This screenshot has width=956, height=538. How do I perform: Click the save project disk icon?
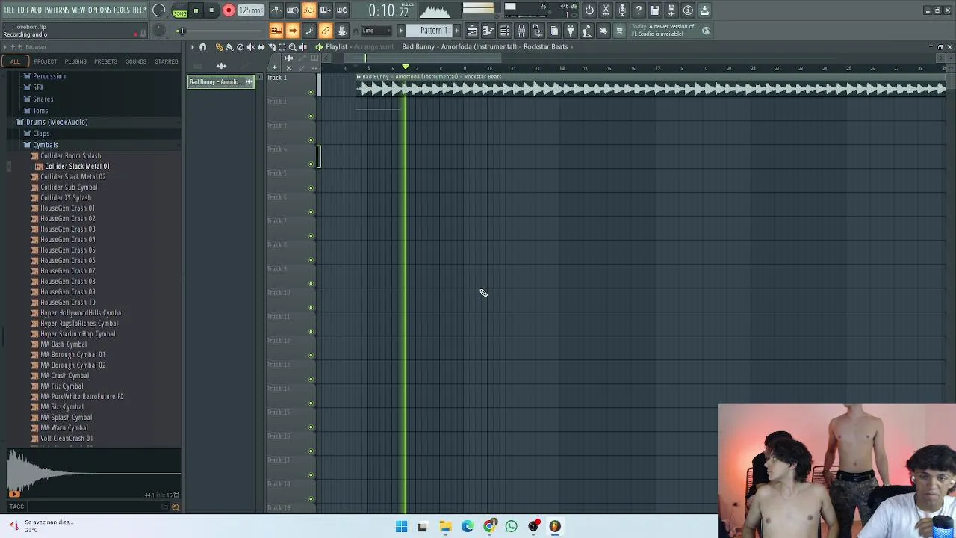click(x=655, y=10)
